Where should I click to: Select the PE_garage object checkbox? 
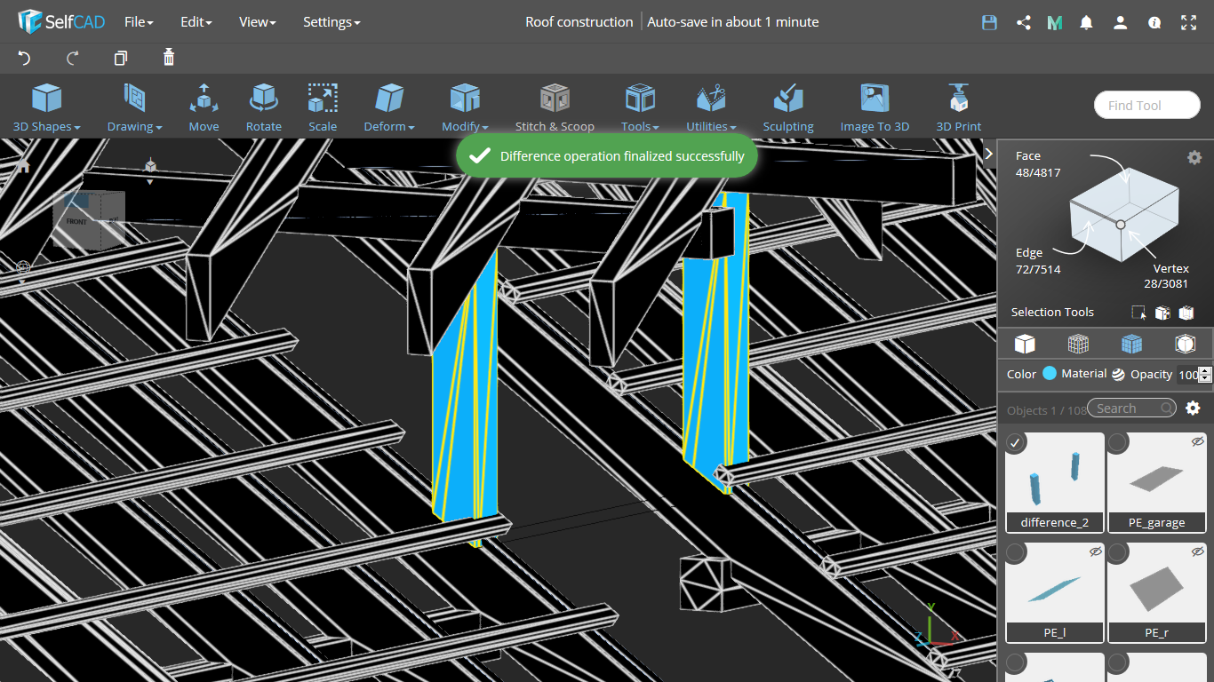point(1117,441)
